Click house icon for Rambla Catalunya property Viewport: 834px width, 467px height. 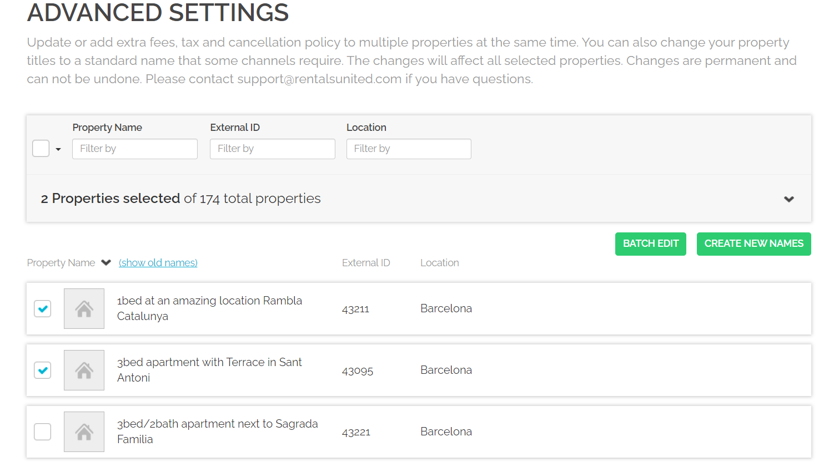click(x=84, y=308)
